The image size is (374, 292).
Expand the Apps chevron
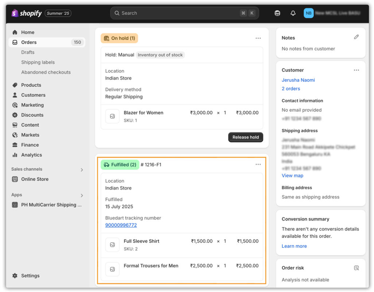click(82, 196)
